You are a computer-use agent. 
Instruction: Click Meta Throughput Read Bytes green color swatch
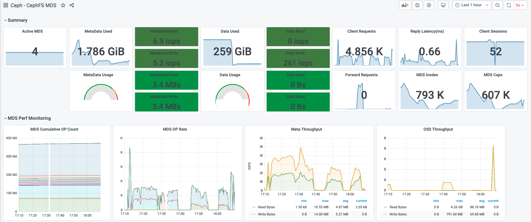click(x=254, y=207)
